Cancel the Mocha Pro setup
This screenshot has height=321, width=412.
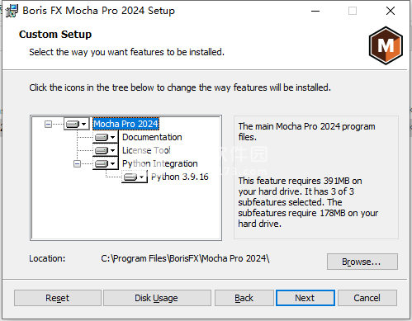coord(367,298)
